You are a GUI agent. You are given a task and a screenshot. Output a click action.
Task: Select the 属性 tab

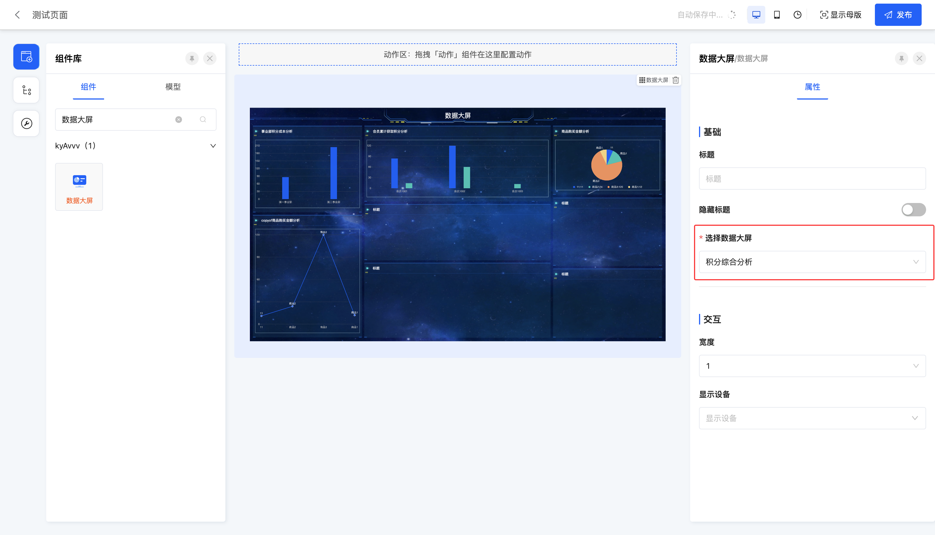(812, 87)
